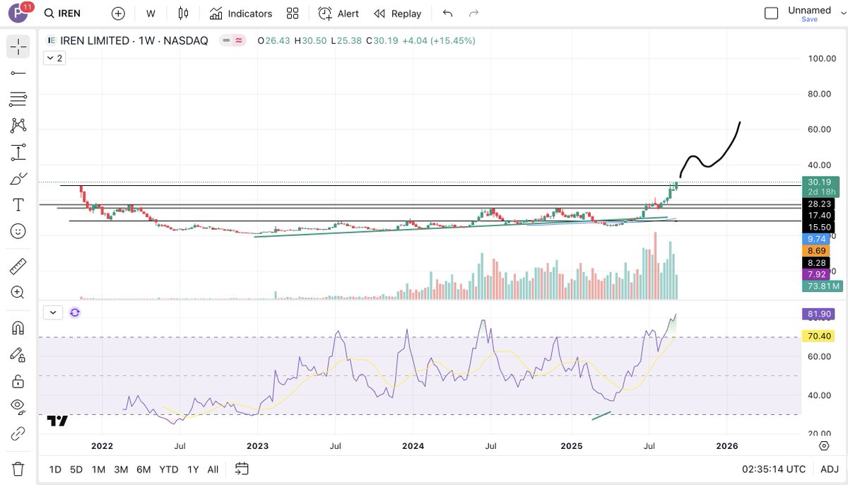Click the purple 7.92 indicator label
The image size is (848, 485).
pos(817,274)
